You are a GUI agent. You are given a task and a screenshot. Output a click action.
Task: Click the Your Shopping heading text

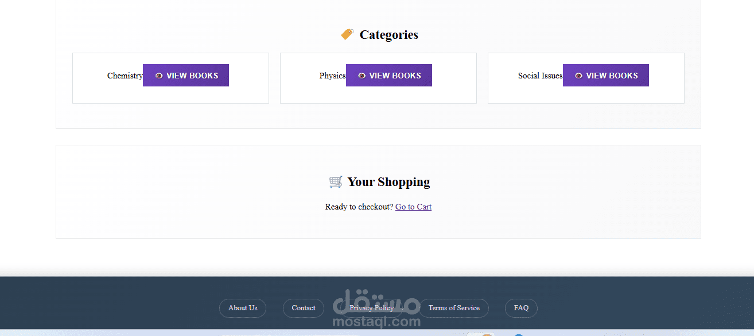[388, 182]
